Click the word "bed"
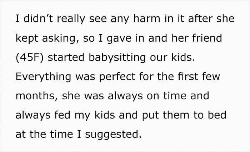 coord(217,115)
